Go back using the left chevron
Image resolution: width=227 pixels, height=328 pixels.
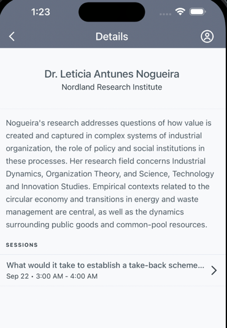[x=12, y=36]
